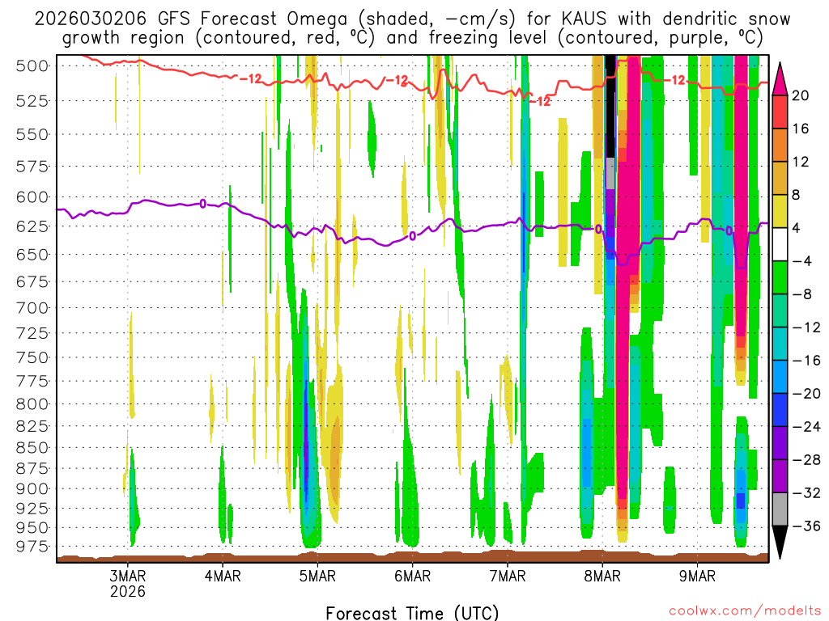This screenshot has width=829, height=621.
Task: Click the black arrow at the colorbar bottom
Action: coord(780,543)
